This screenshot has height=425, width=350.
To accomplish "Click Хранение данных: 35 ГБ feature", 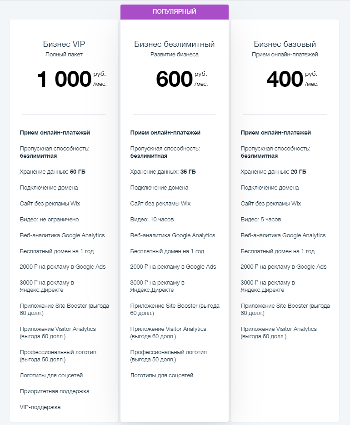I will coord(163,171).
